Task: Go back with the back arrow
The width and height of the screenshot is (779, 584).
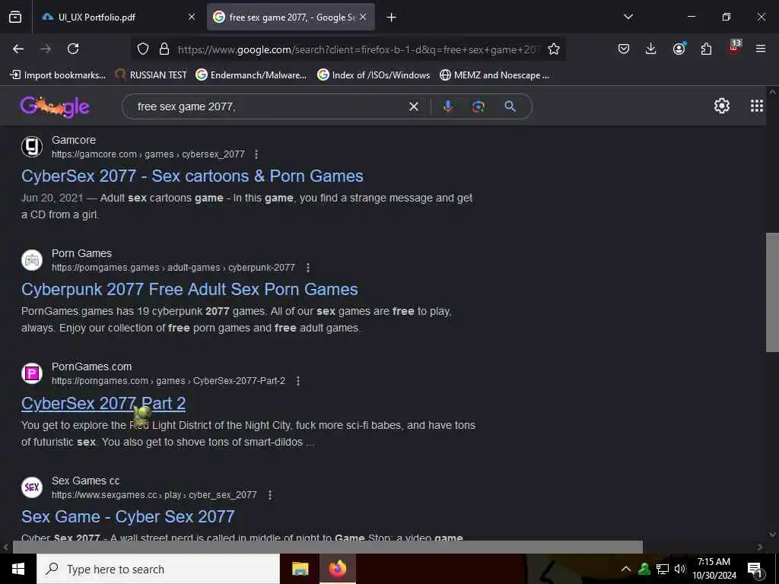Action: pos(18,49)
